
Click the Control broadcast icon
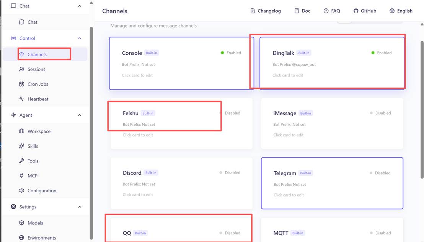coord(13,38)
